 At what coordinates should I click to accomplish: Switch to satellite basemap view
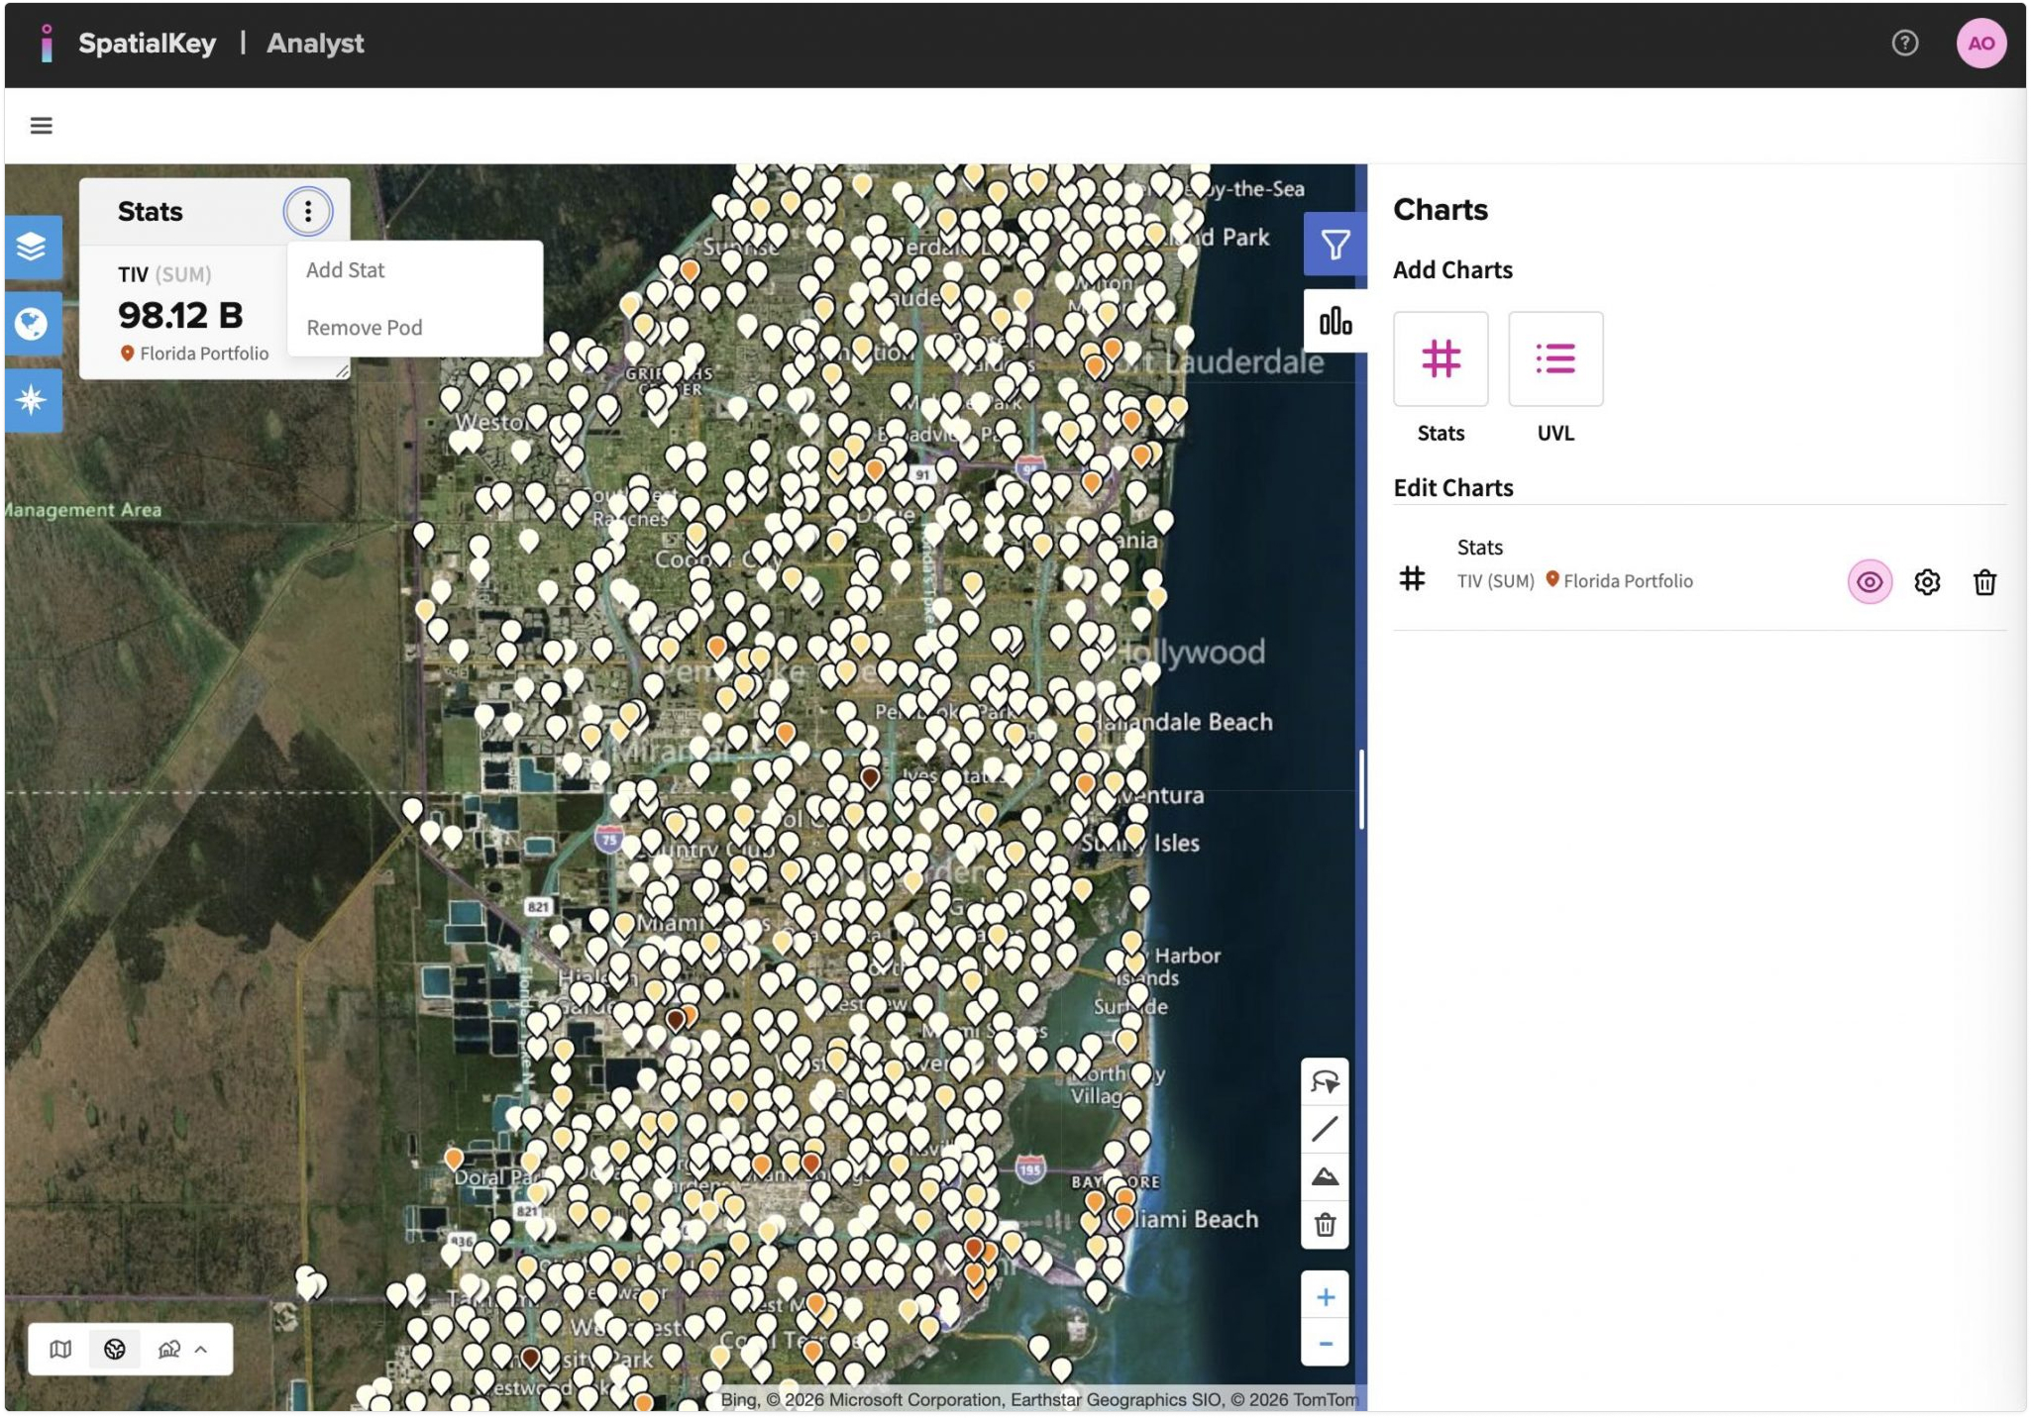click(115, 1349)
